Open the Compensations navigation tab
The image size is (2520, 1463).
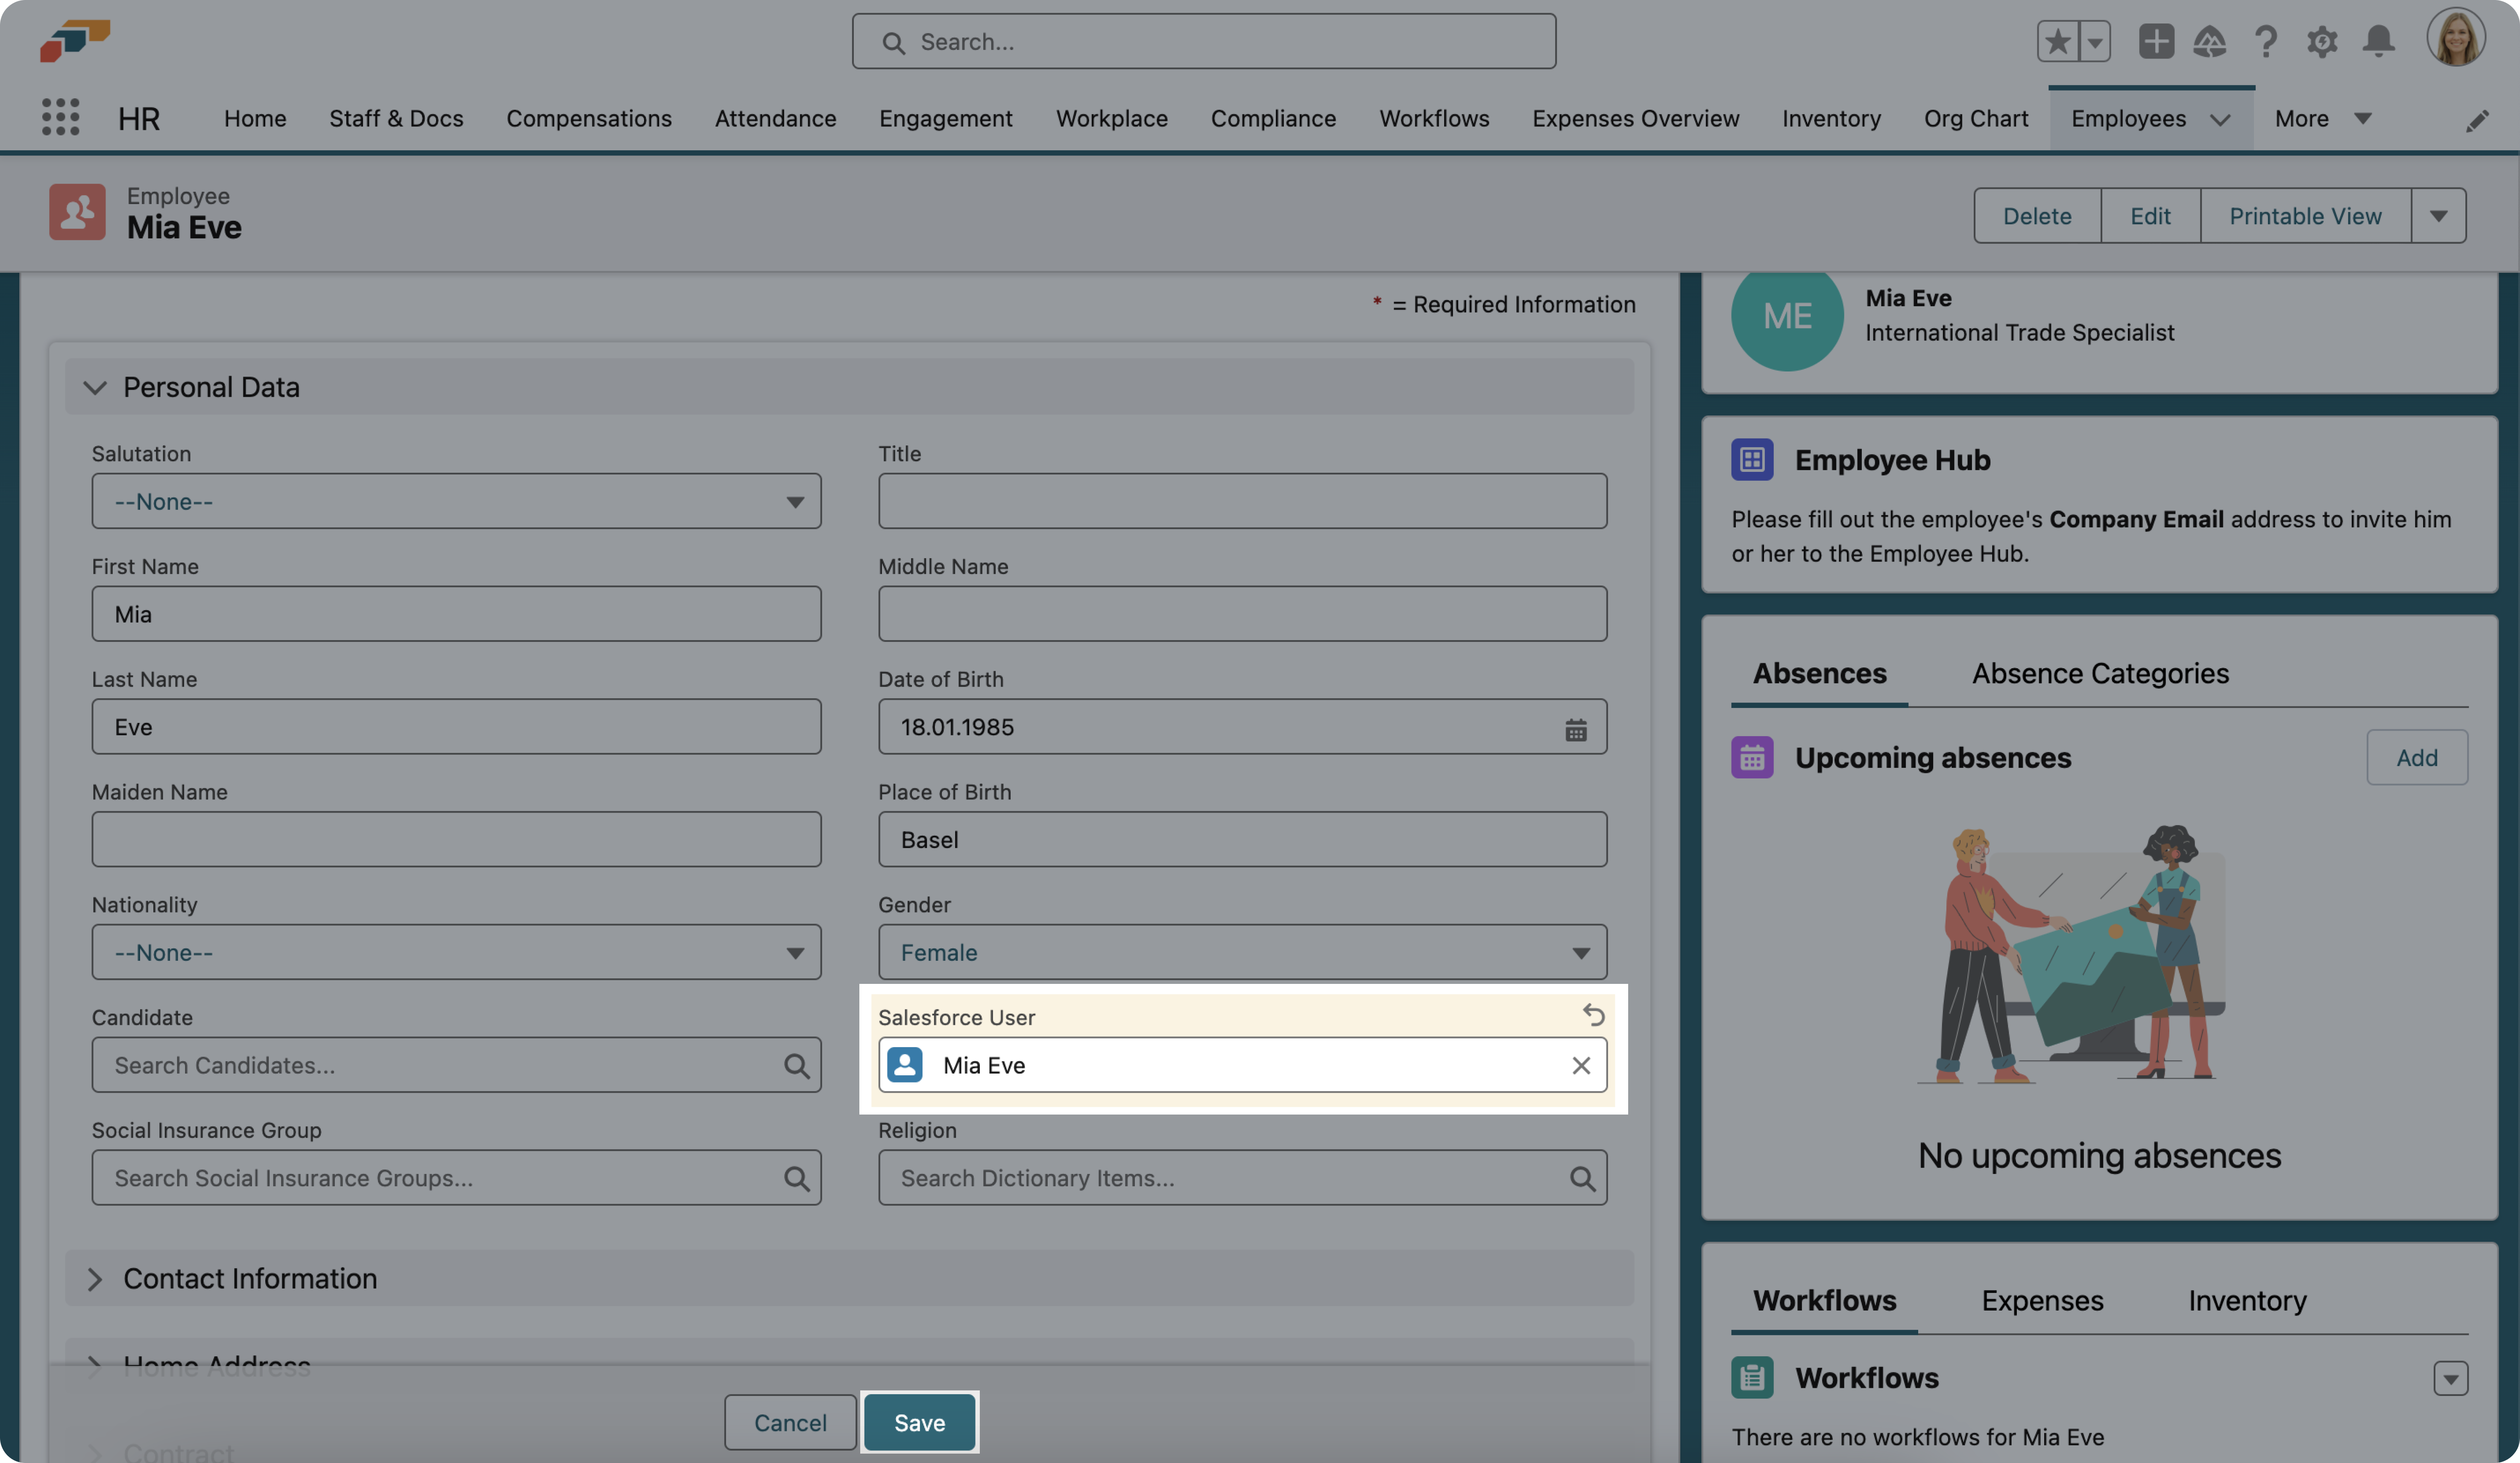[588, 118]
